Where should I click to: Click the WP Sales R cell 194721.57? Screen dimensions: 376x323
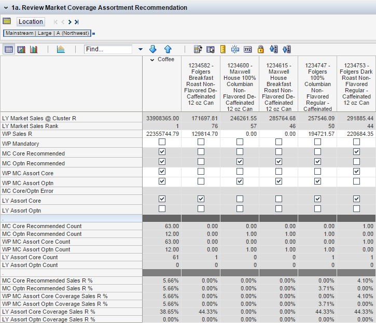[317, 134]
